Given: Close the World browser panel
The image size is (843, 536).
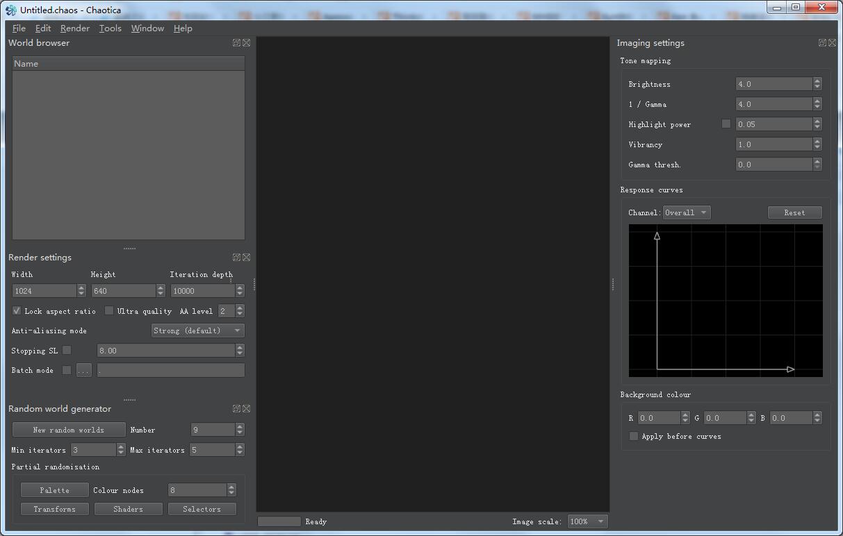Looking at the screenshot, I should click(246, 43).
